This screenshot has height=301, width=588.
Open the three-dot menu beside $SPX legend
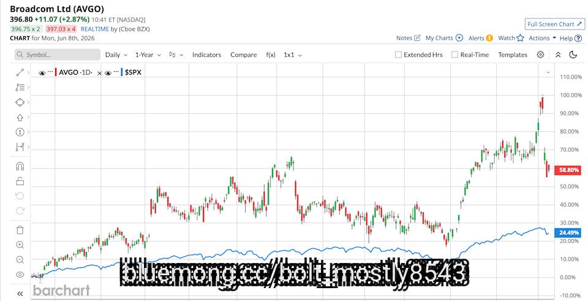(x=116, y=71)
